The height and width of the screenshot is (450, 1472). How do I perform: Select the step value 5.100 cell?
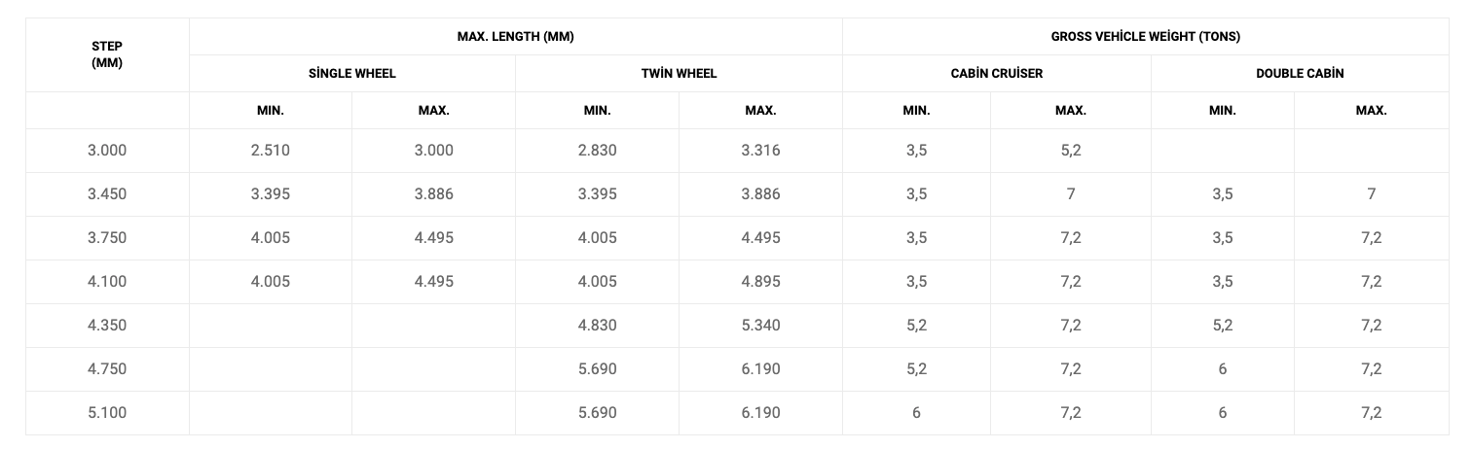click(x=107, y=413)
